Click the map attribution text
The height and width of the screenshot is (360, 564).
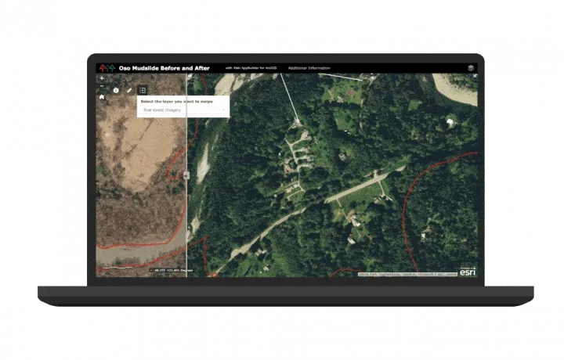(406, 274)
